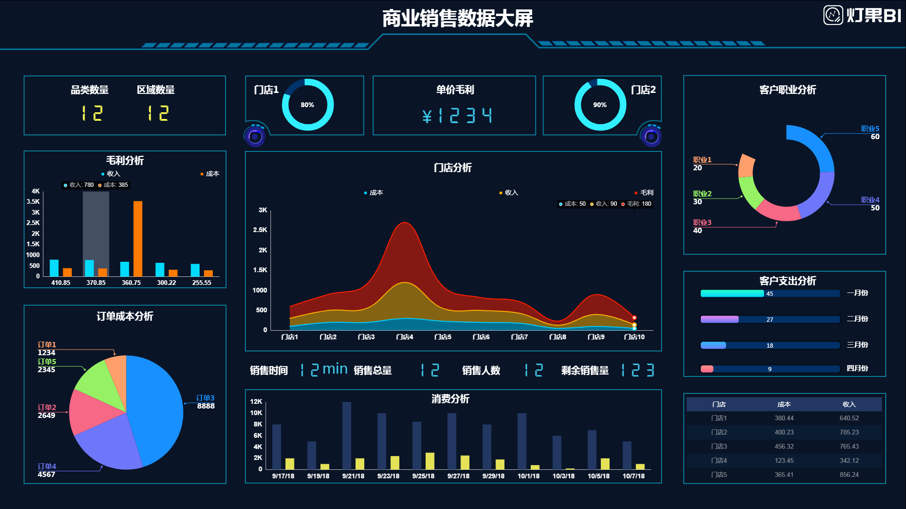Viewport: 906px width, 509px height.
Task: Click the 区域数量 value 12
Action: (x=158, y=113)
